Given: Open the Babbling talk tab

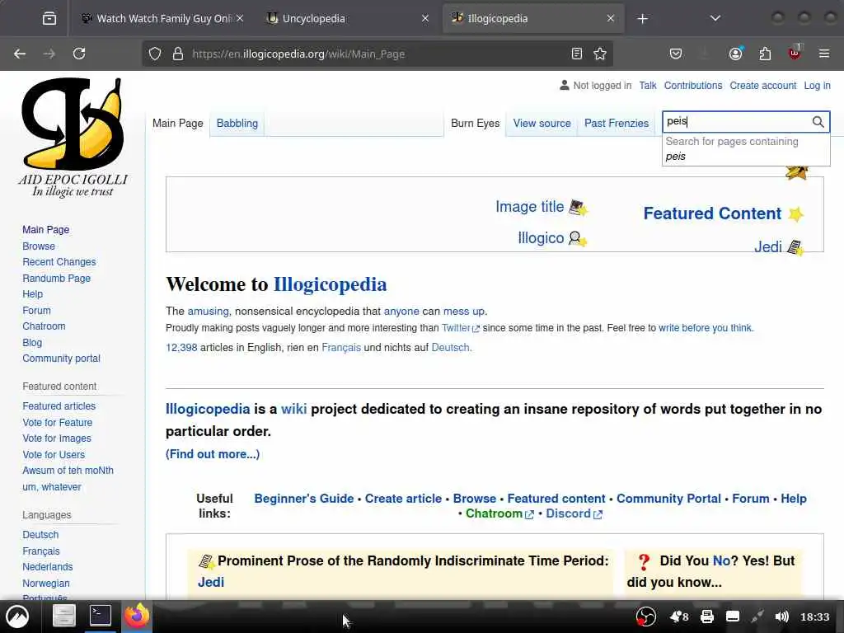Looking at the screenshot, I should (x=237, y=124).
